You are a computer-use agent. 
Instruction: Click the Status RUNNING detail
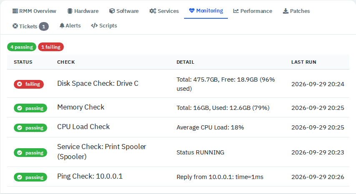point(200,152)
